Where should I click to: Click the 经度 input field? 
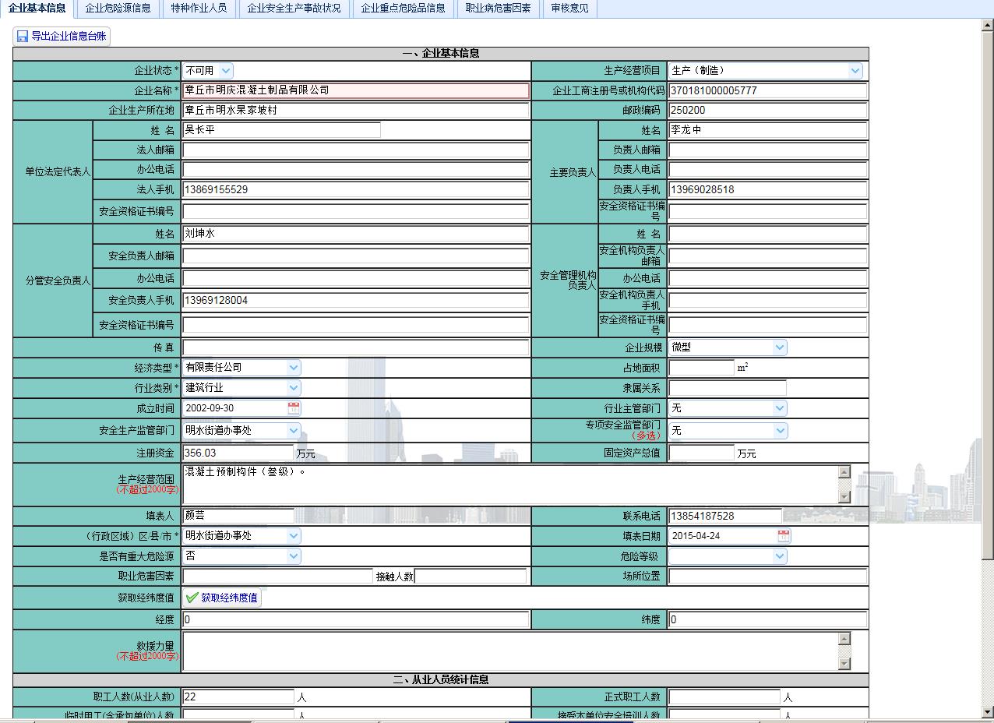[x=356, y=620]
